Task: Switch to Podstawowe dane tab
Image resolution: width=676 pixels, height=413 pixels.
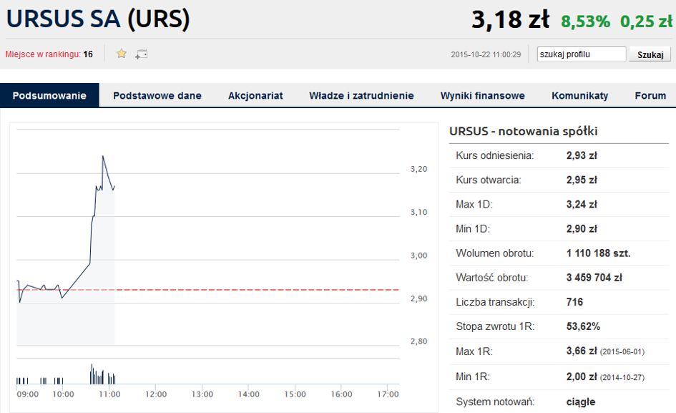Action: coord(157,95)
